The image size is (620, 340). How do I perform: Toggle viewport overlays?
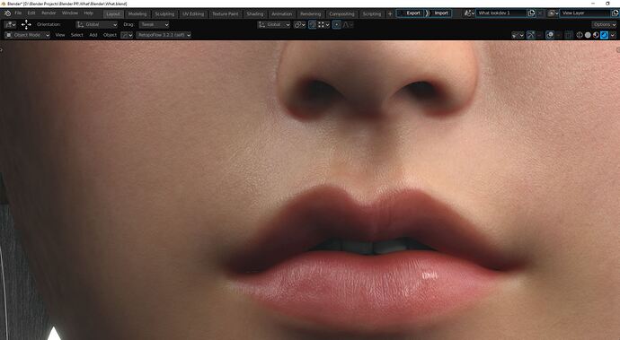click(550, 35)
